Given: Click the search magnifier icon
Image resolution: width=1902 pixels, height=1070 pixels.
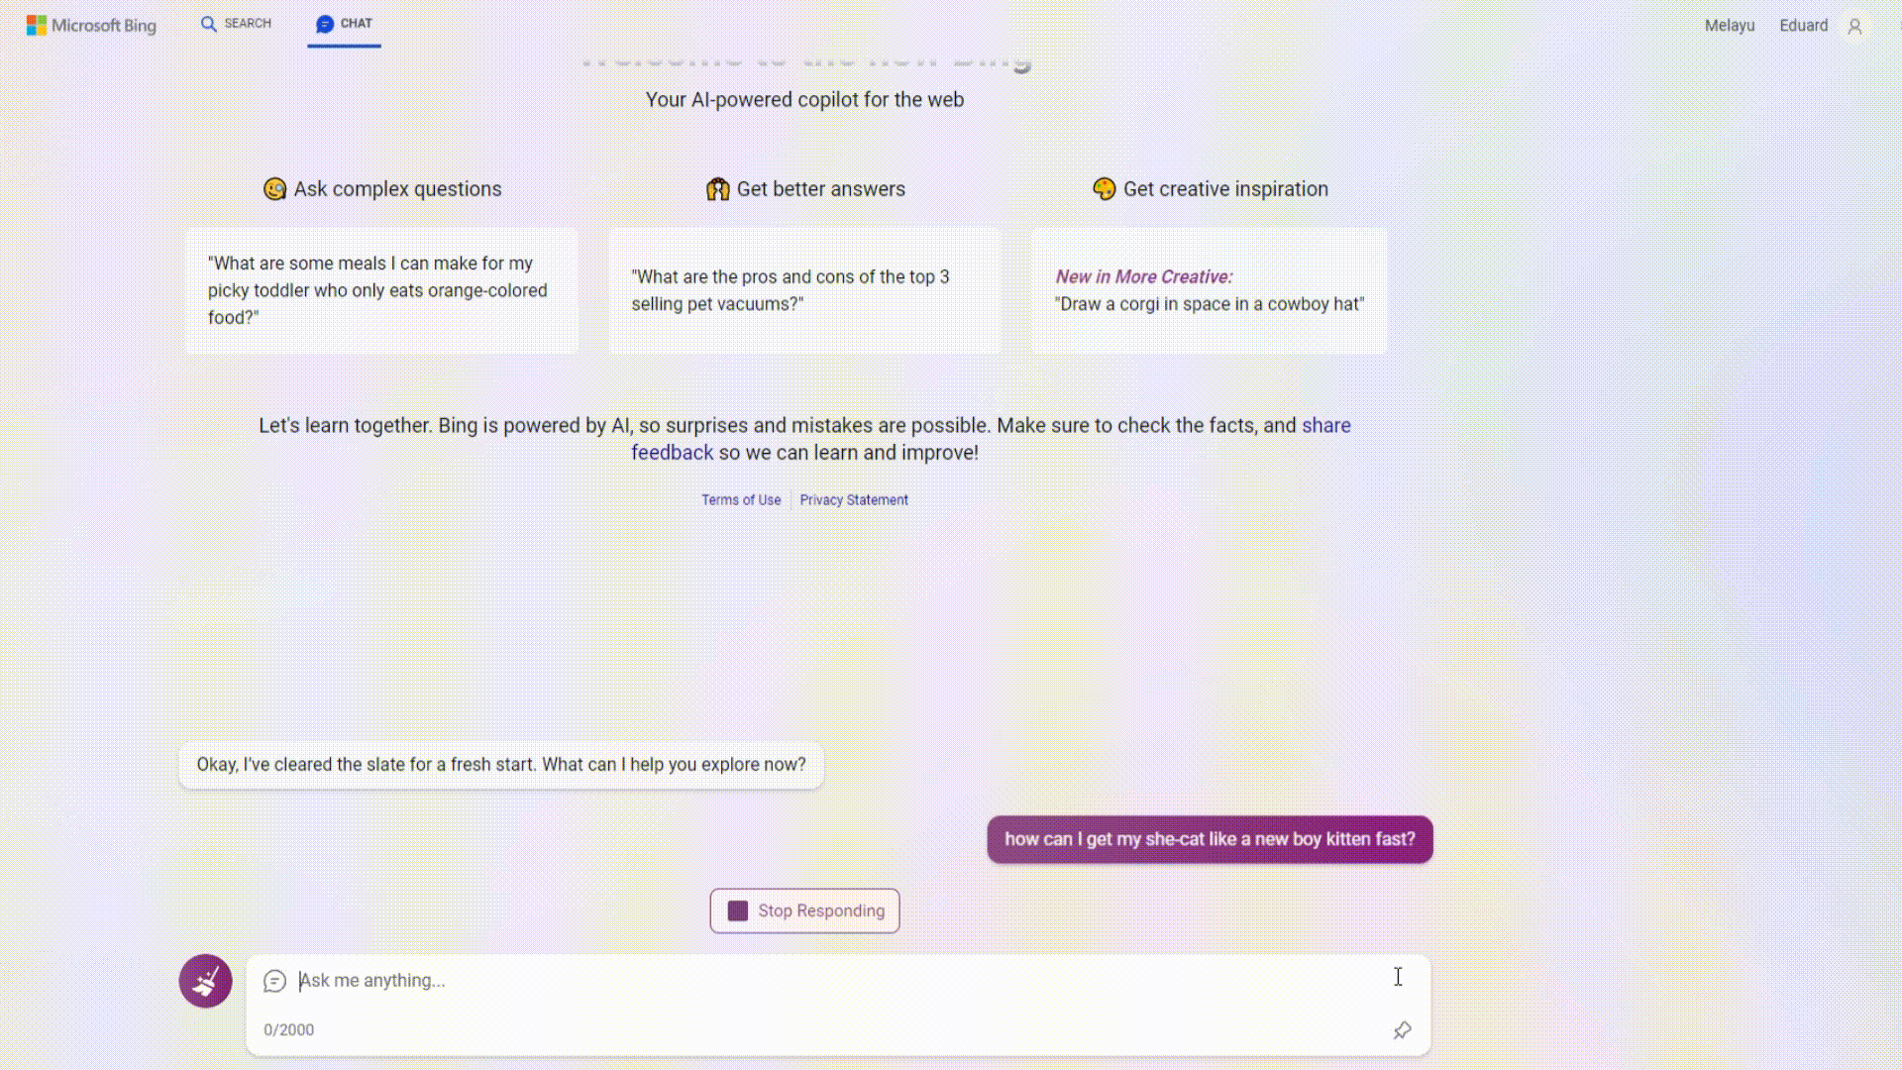Looking at the screenshot, I should [x=208, y=24].
